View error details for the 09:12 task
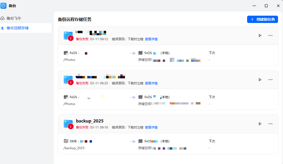The width and height of the screenshot is (283, 164). click(151, 39)
